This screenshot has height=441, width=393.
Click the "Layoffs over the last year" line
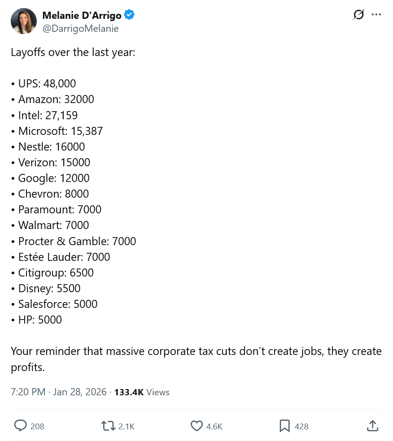pyautogui.click(x=73, y=52)
